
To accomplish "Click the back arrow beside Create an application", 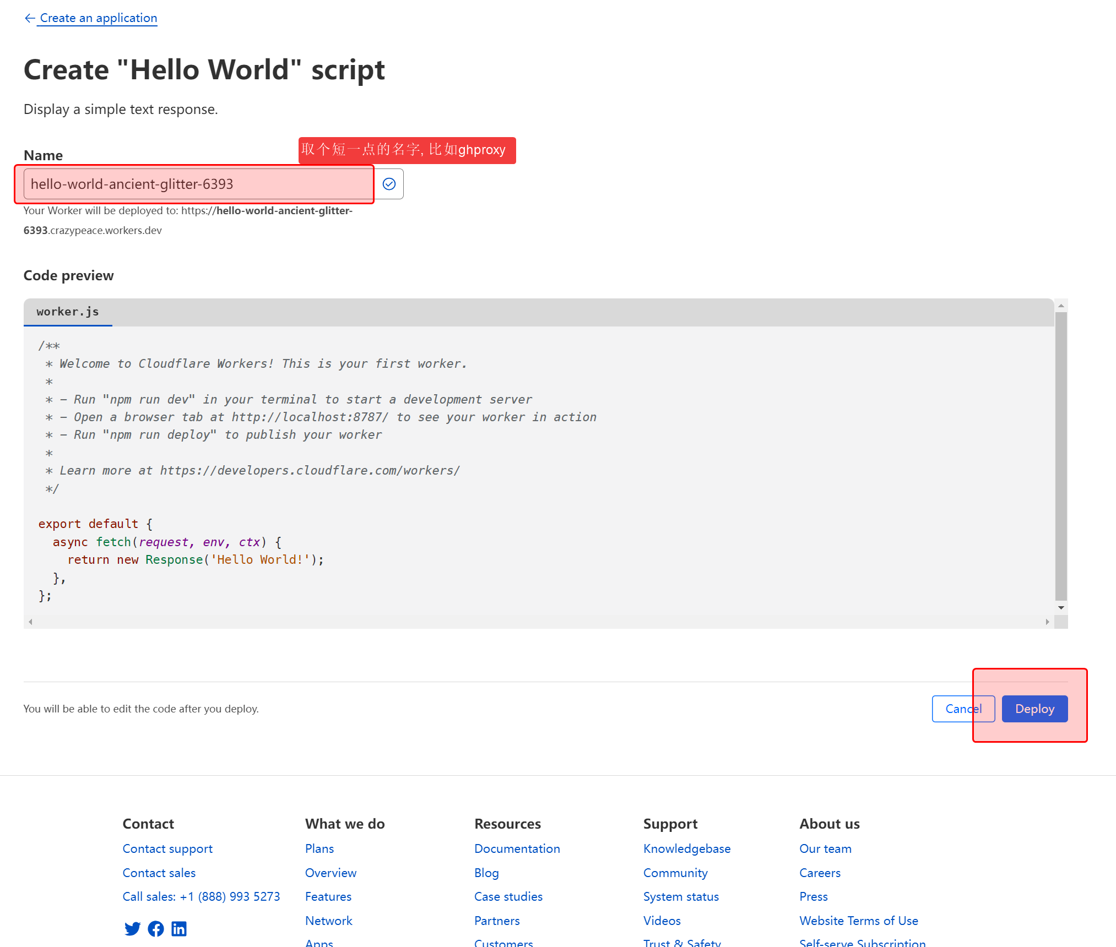I will click(x=30, y=18).
